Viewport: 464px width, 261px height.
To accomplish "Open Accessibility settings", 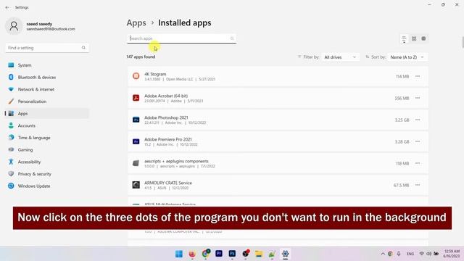I will point(47,162).
